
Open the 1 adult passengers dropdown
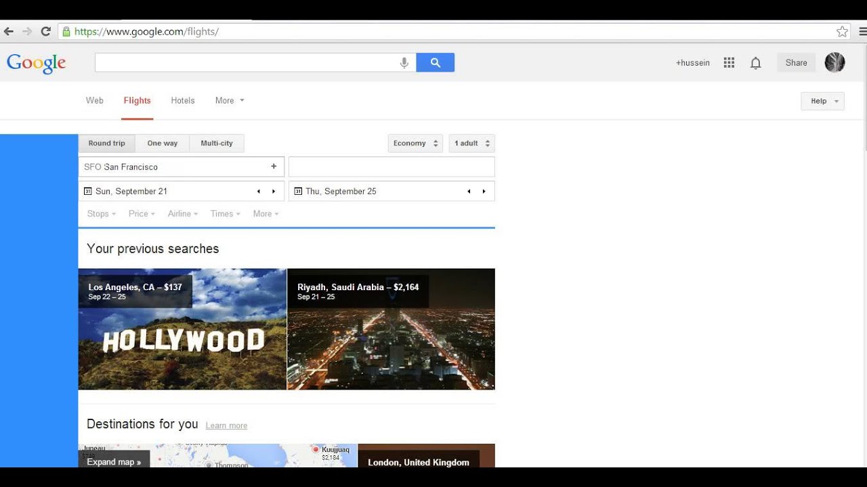(471, 143)
